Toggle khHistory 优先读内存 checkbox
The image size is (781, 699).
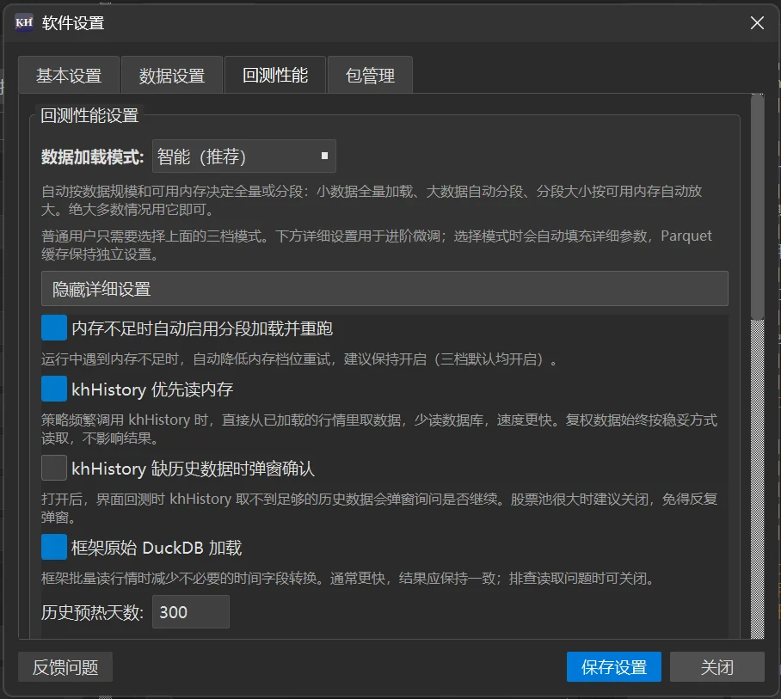(x=54, y=389)
